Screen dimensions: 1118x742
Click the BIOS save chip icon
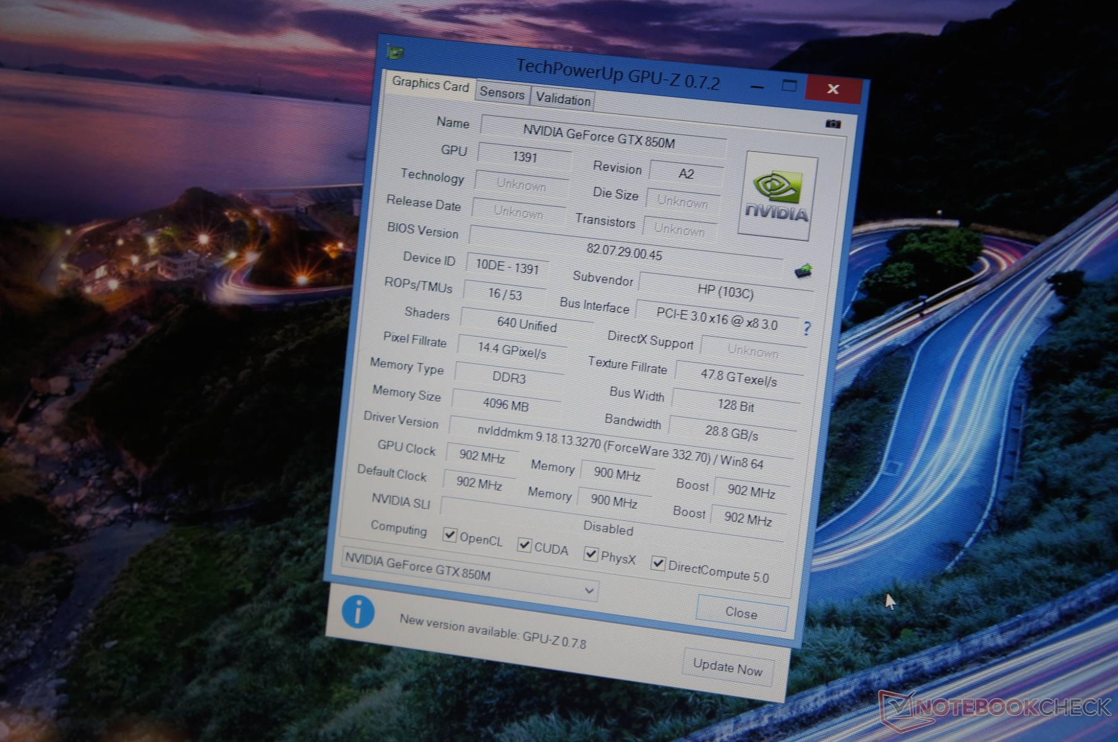tap(803, 271)
